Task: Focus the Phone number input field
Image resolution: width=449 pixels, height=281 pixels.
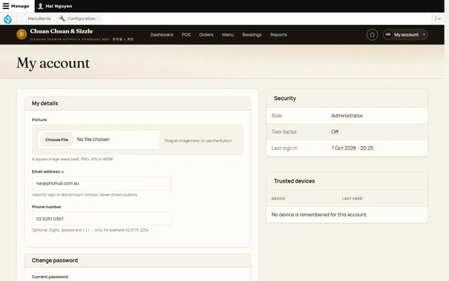Action: 102,219
